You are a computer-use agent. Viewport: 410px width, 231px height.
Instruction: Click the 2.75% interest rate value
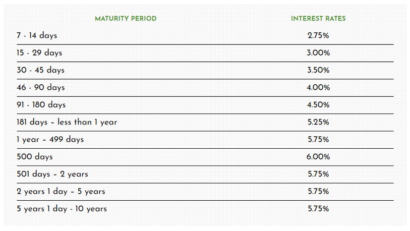tap(318, 36)
